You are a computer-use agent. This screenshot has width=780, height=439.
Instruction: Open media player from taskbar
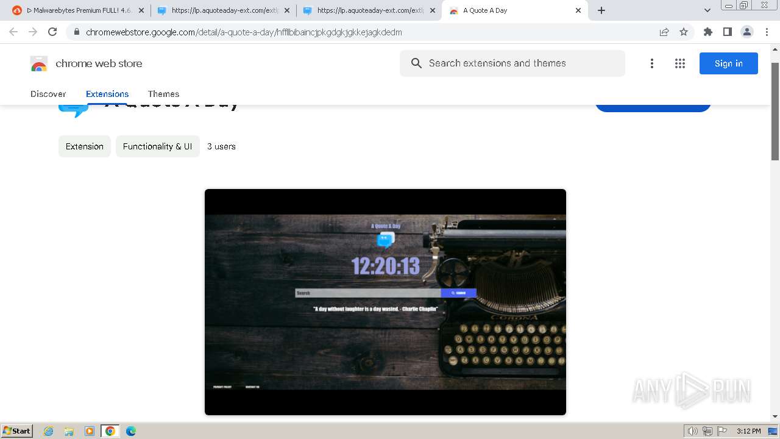[90, 431]
